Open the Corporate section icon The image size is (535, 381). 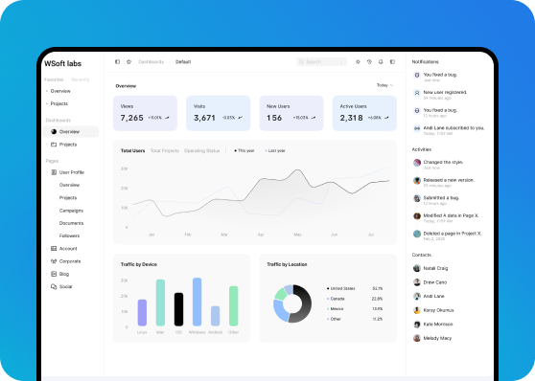[x=54, y=261]
